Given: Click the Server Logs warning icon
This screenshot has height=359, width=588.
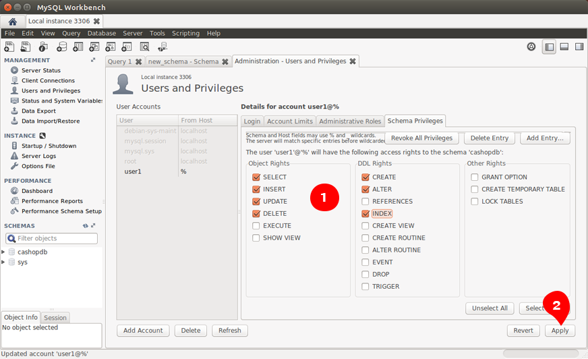Looking at the screenshot, I should (x=14, y=156).
